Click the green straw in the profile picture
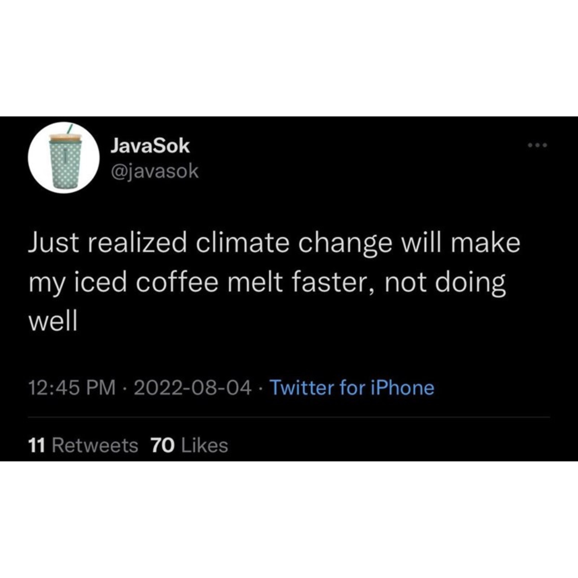Screen dimensions: 578x578 (x=70, y=130)
